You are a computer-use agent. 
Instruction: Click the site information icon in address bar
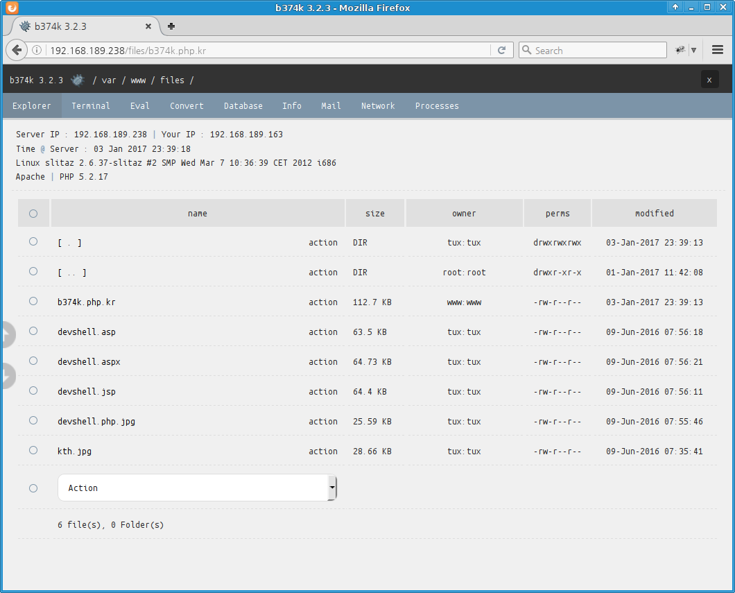(x=37, y=50)
